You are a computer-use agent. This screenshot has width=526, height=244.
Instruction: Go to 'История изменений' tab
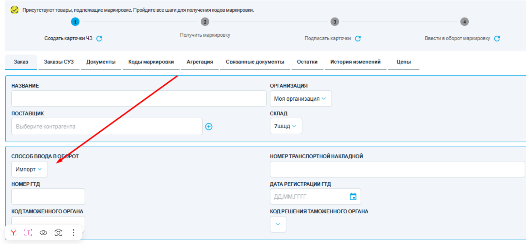point(355,62)
